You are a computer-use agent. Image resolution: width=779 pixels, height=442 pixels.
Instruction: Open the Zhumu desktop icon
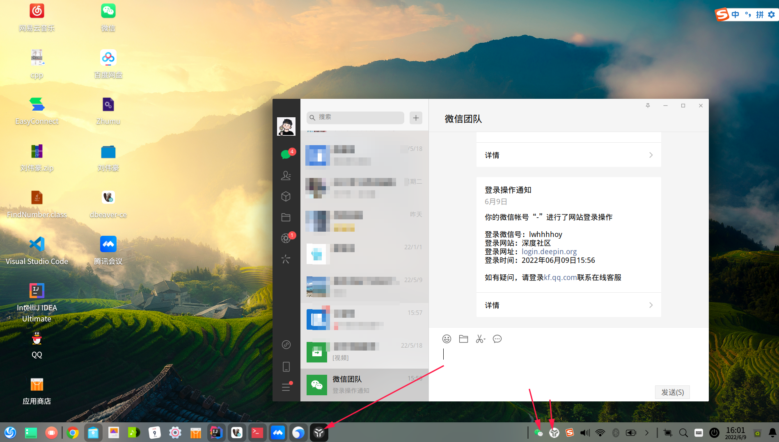pos(108,111)
